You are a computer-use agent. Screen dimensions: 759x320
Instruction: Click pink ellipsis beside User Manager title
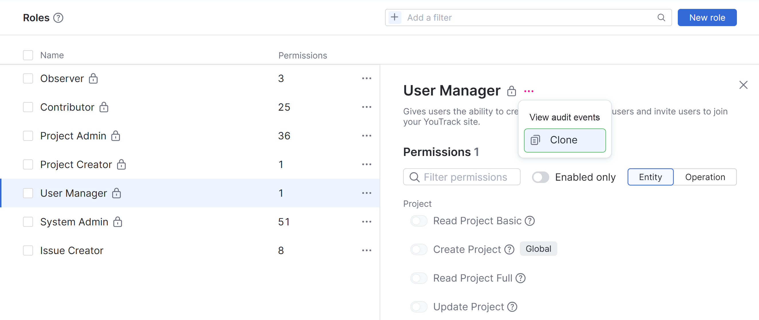tap(529, 91)
